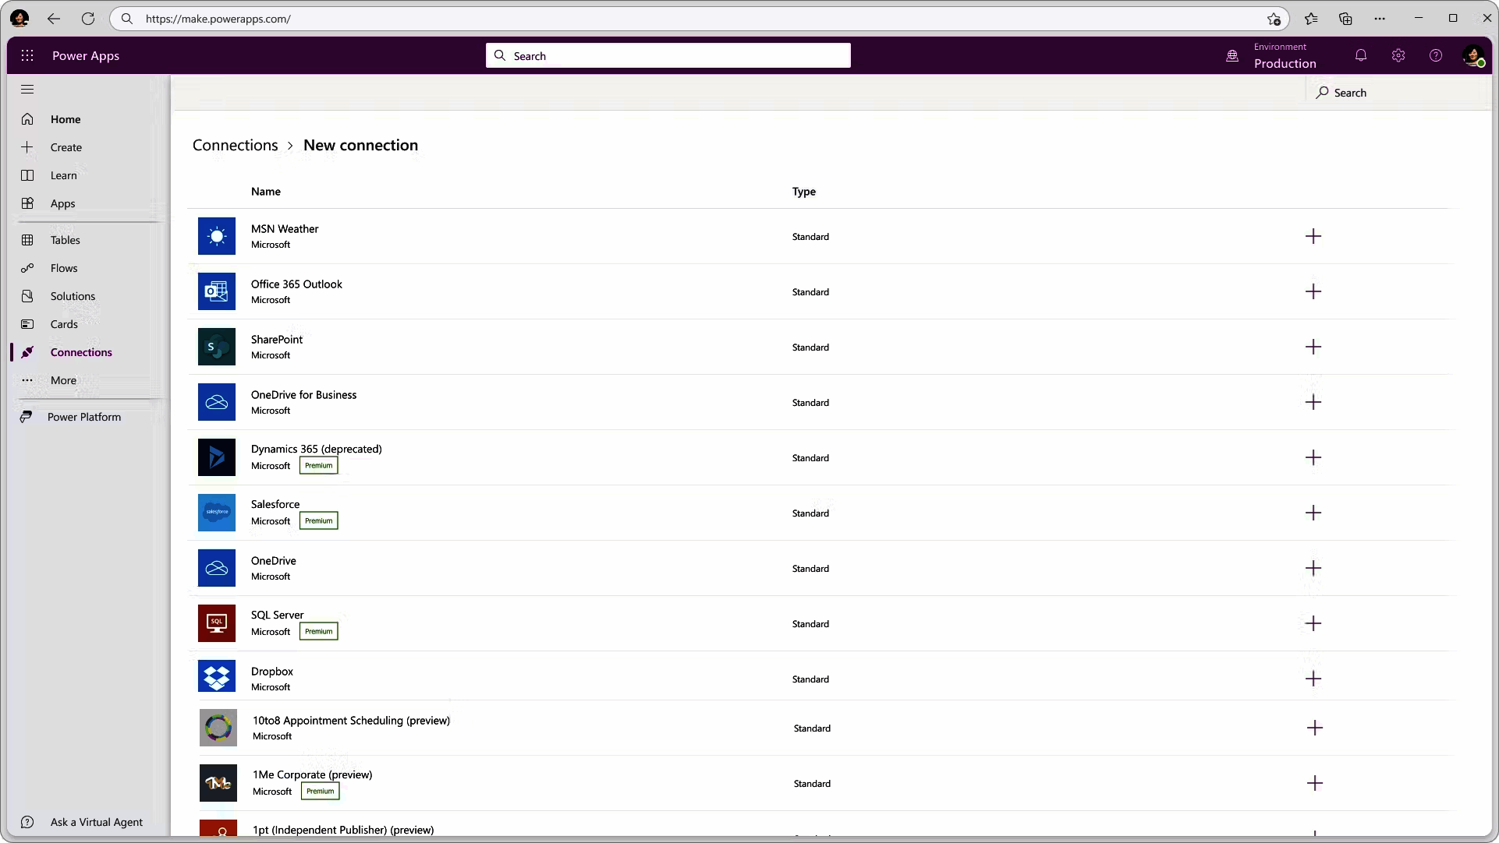Expand the More navigation item
1499x843 pixels.
(63, 380)
